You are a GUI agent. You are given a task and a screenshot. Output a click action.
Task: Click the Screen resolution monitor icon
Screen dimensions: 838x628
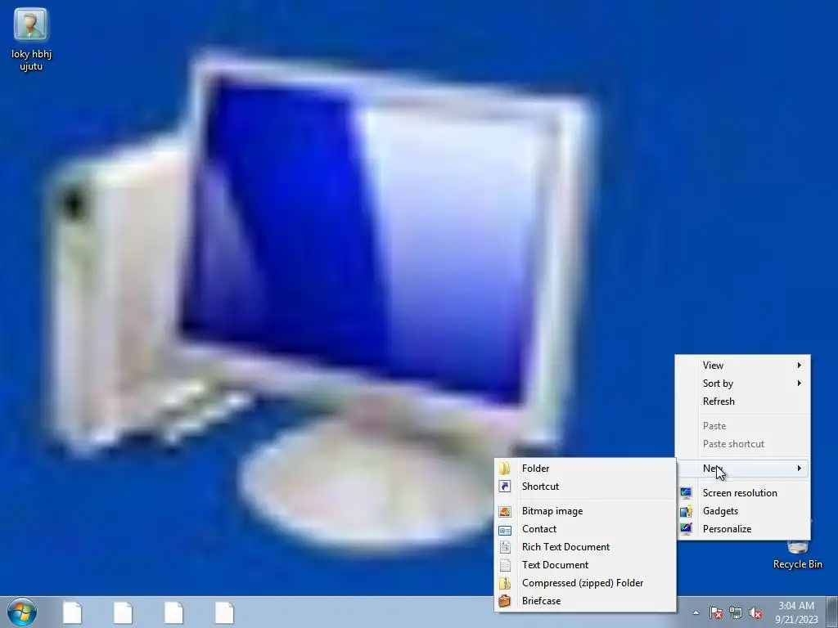(687, 493)
